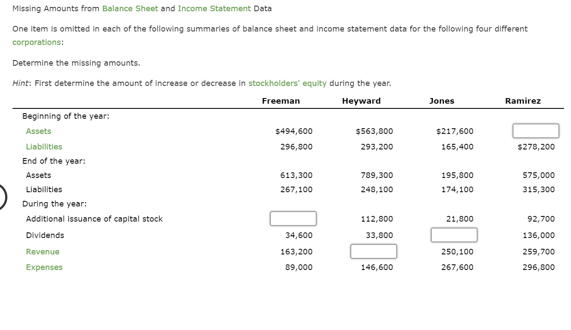Viewport: 571px width, 330px height.
Task: Click the Liabilities link under Beginning of the year
Action: pos(44,146)
